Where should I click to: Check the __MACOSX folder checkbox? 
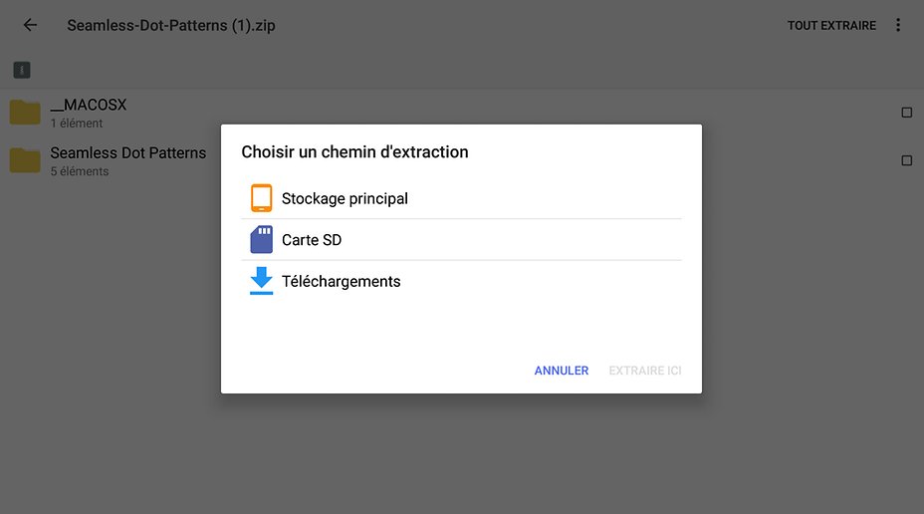906,112
